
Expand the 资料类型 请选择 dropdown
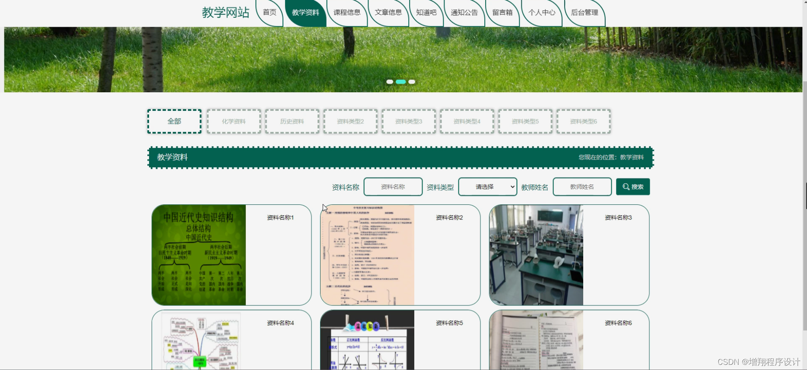point(488,187)
